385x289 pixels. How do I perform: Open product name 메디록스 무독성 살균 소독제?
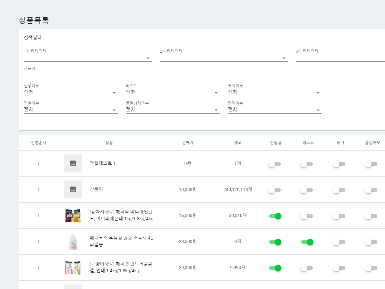[x=122, y=241]
